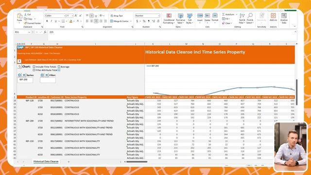Click the Product ID column header
Viewport: 311px width, 175px height.
(31, 97)
